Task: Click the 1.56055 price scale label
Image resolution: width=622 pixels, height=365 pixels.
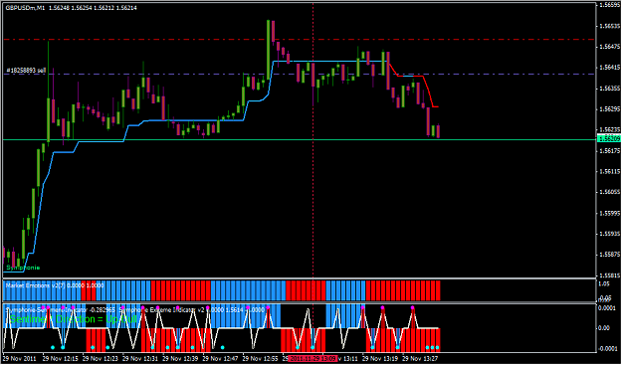Action: 610,192
